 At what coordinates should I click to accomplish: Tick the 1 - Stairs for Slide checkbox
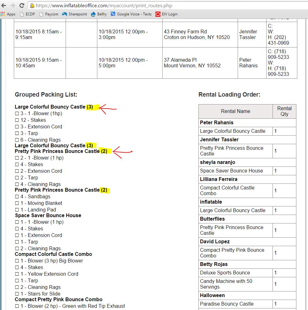pos(17,294)
